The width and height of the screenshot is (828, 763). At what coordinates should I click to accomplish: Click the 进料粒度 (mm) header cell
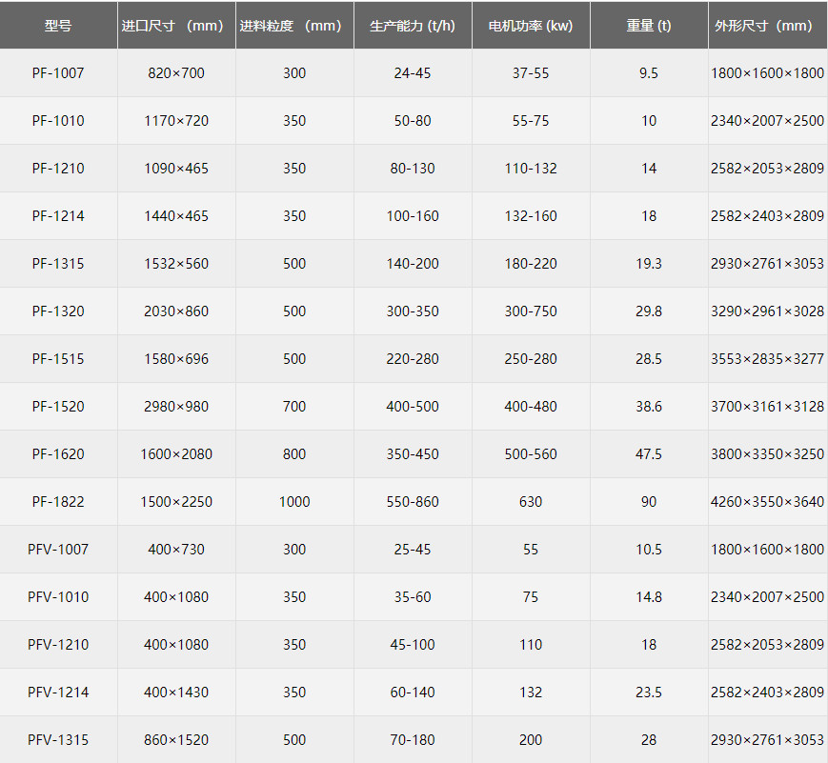294,26
